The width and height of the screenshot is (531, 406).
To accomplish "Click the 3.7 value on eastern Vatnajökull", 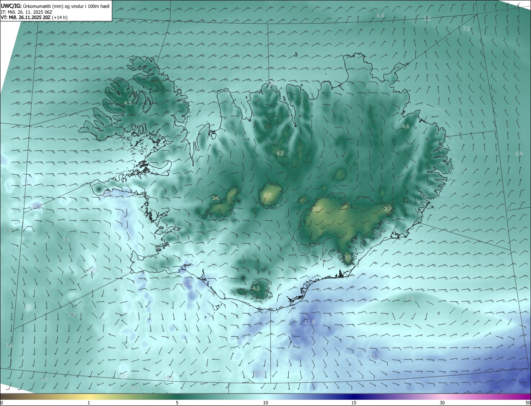I will 388,209.
